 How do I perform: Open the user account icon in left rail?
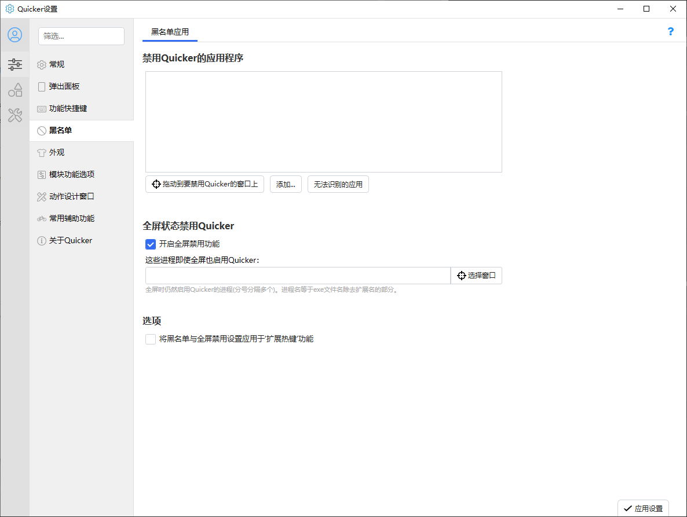(15, 35)
